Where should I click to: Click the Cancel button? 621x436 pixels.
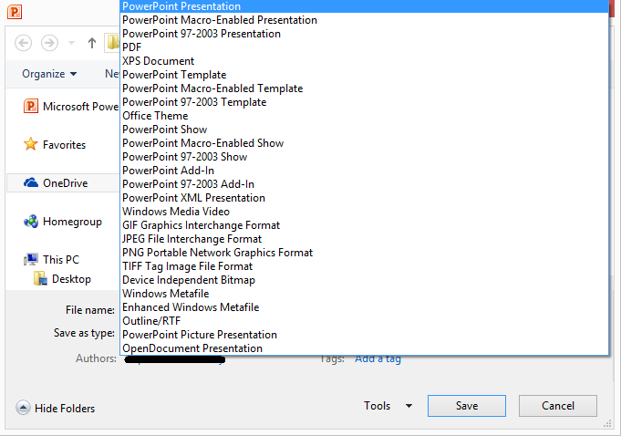tap(557, 406)
